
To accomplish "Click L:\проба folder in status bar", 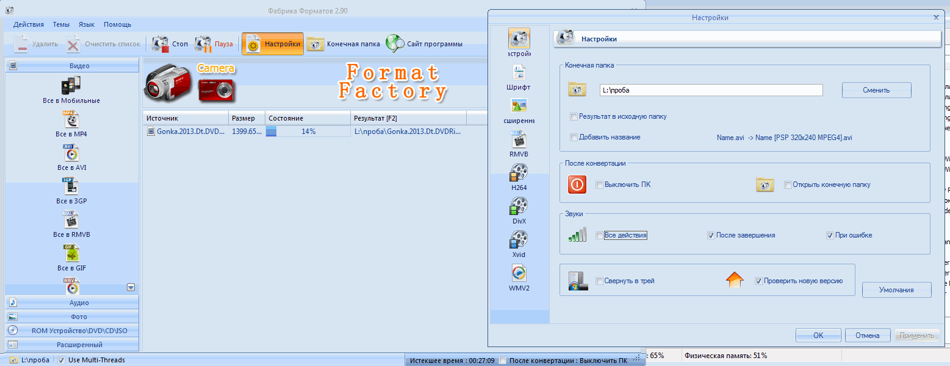I will 29,360.
